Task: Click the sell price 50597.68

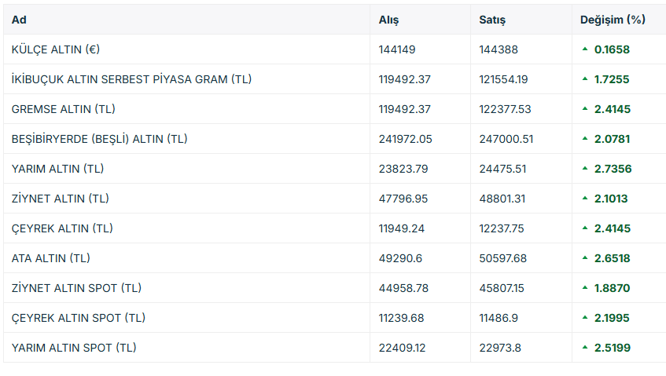Action: click(x=503, y=258)
